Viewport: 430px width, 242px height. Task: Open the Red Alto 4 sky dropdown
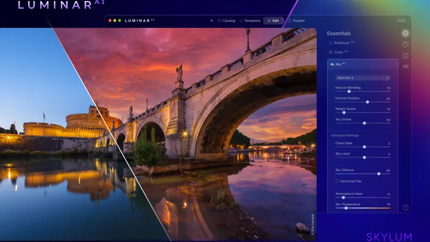click(363, 78)
